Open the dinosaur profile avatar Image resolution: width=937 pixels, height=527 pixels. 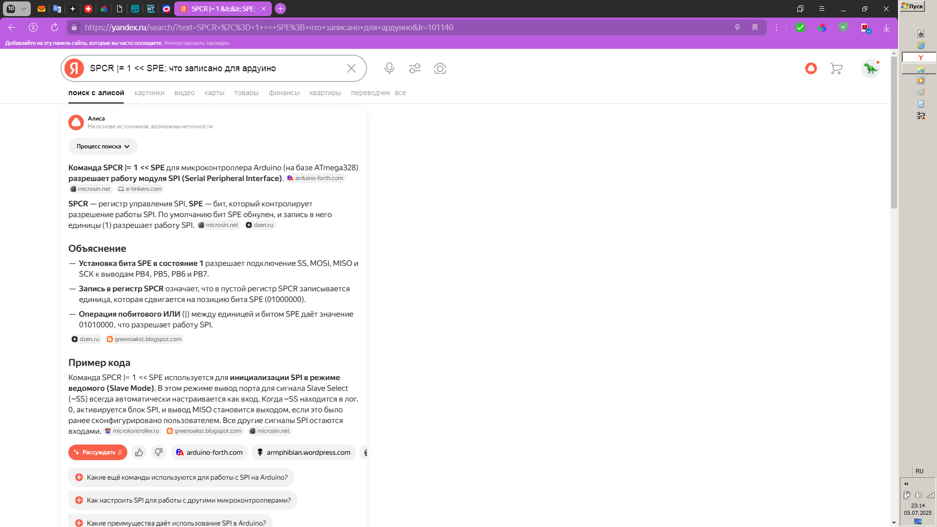coord(870,68)
